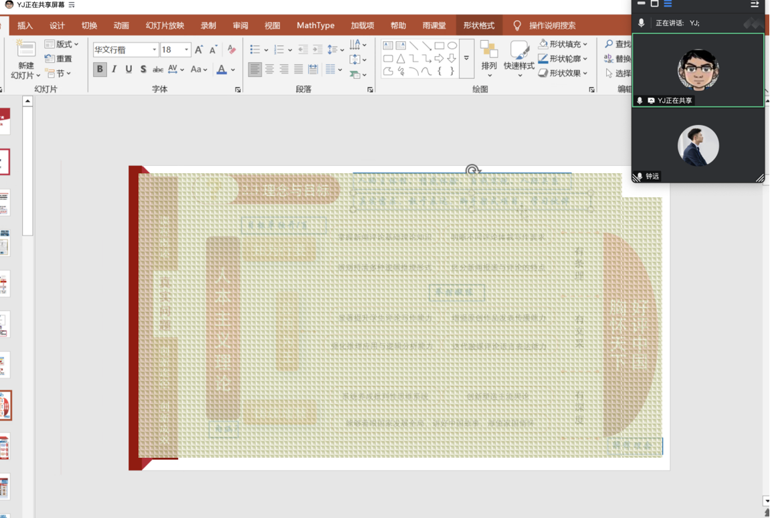Open the 节 section dropdown
The width and height of the screenshot is (770, 518).
(x=58, y=73)
